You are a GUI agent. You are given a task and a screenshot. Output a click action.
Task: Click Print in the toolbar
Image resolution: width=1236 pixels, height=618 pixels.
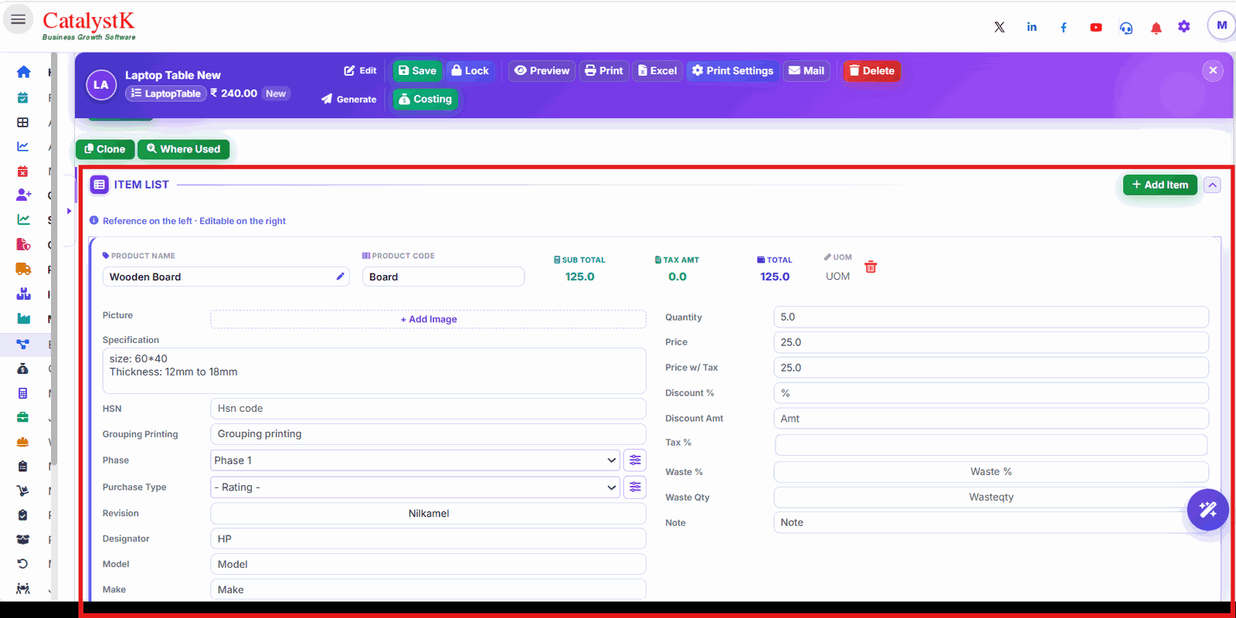click(x=603, y=70)
